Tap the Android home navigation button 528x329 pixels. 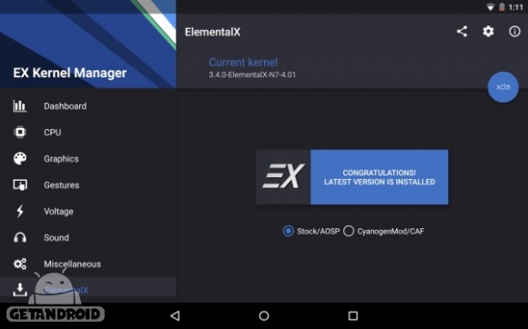pos(264,315)
